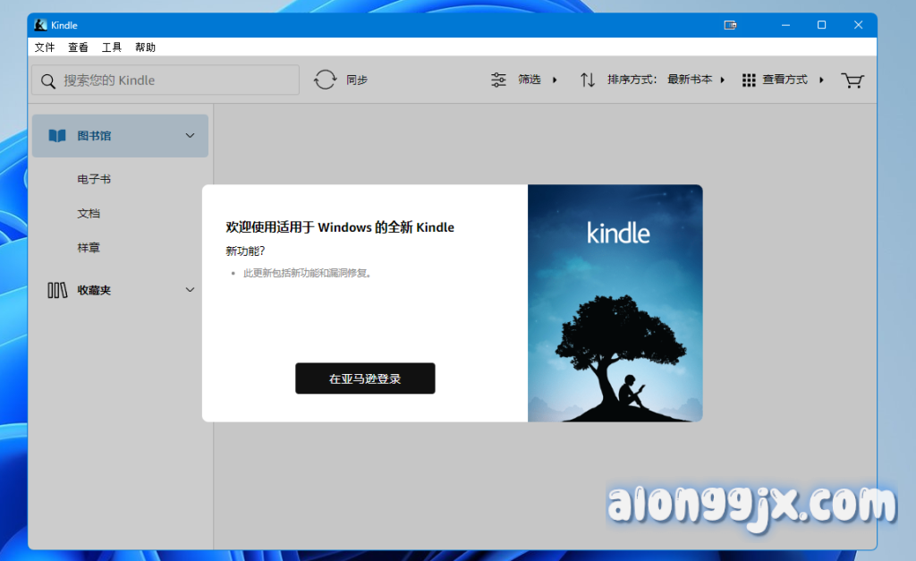Viewport: 916px width, 561px height.
Task: Collapse the 图书馆 section chevron
Action: point(190,136)
